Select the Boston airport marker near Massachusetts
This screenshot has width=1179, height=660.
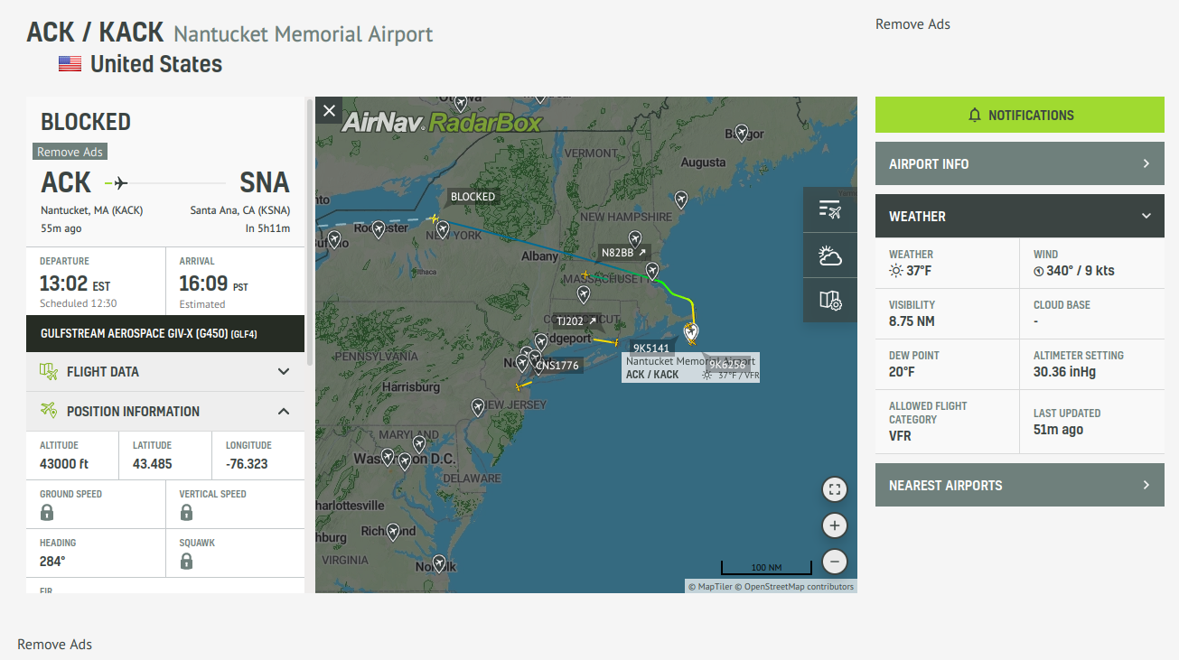coord(651,270)
